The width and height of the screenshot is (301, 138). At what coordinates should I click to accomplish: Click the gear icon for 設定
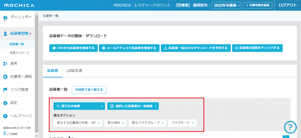coord(5,103)
